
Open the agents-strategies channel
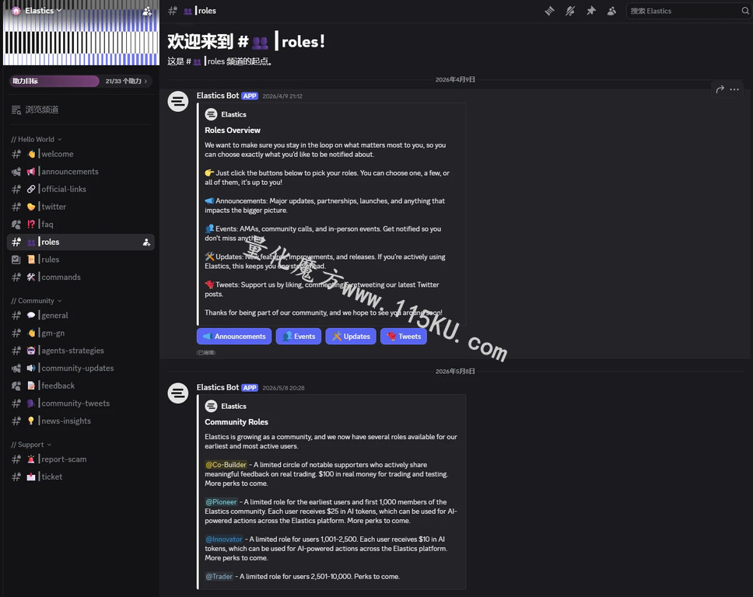click(x=81, y=351)
